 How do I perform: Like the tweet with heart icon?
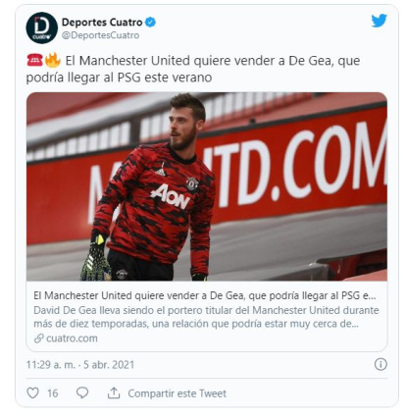click(x=32, y=392)
